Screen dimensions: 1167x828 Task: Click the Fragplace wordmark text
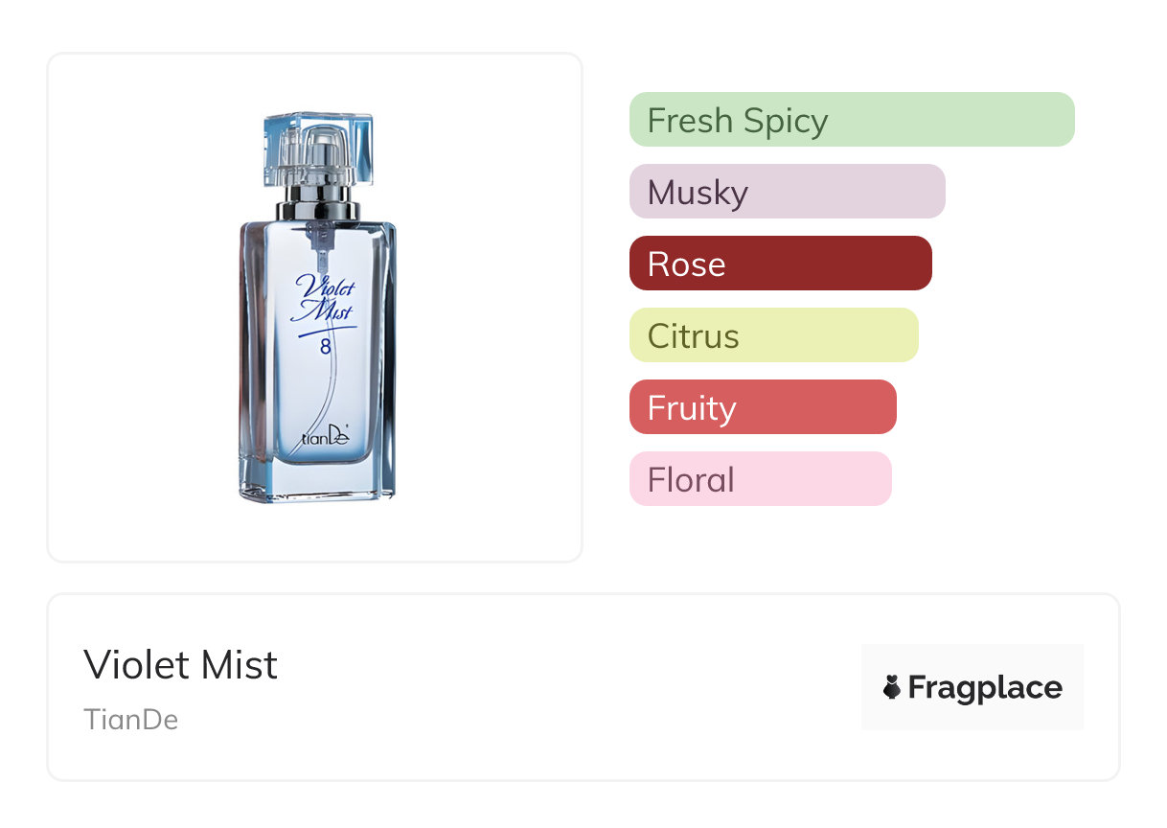point(985,687)
